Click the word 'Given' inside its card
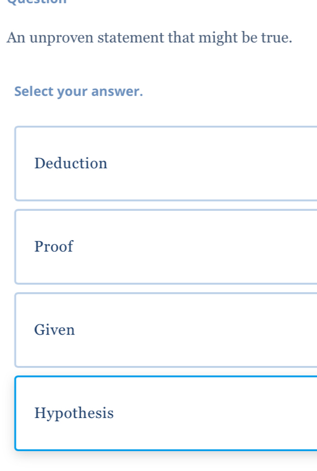Screen dimensions: 317x471 coord(54,330)
